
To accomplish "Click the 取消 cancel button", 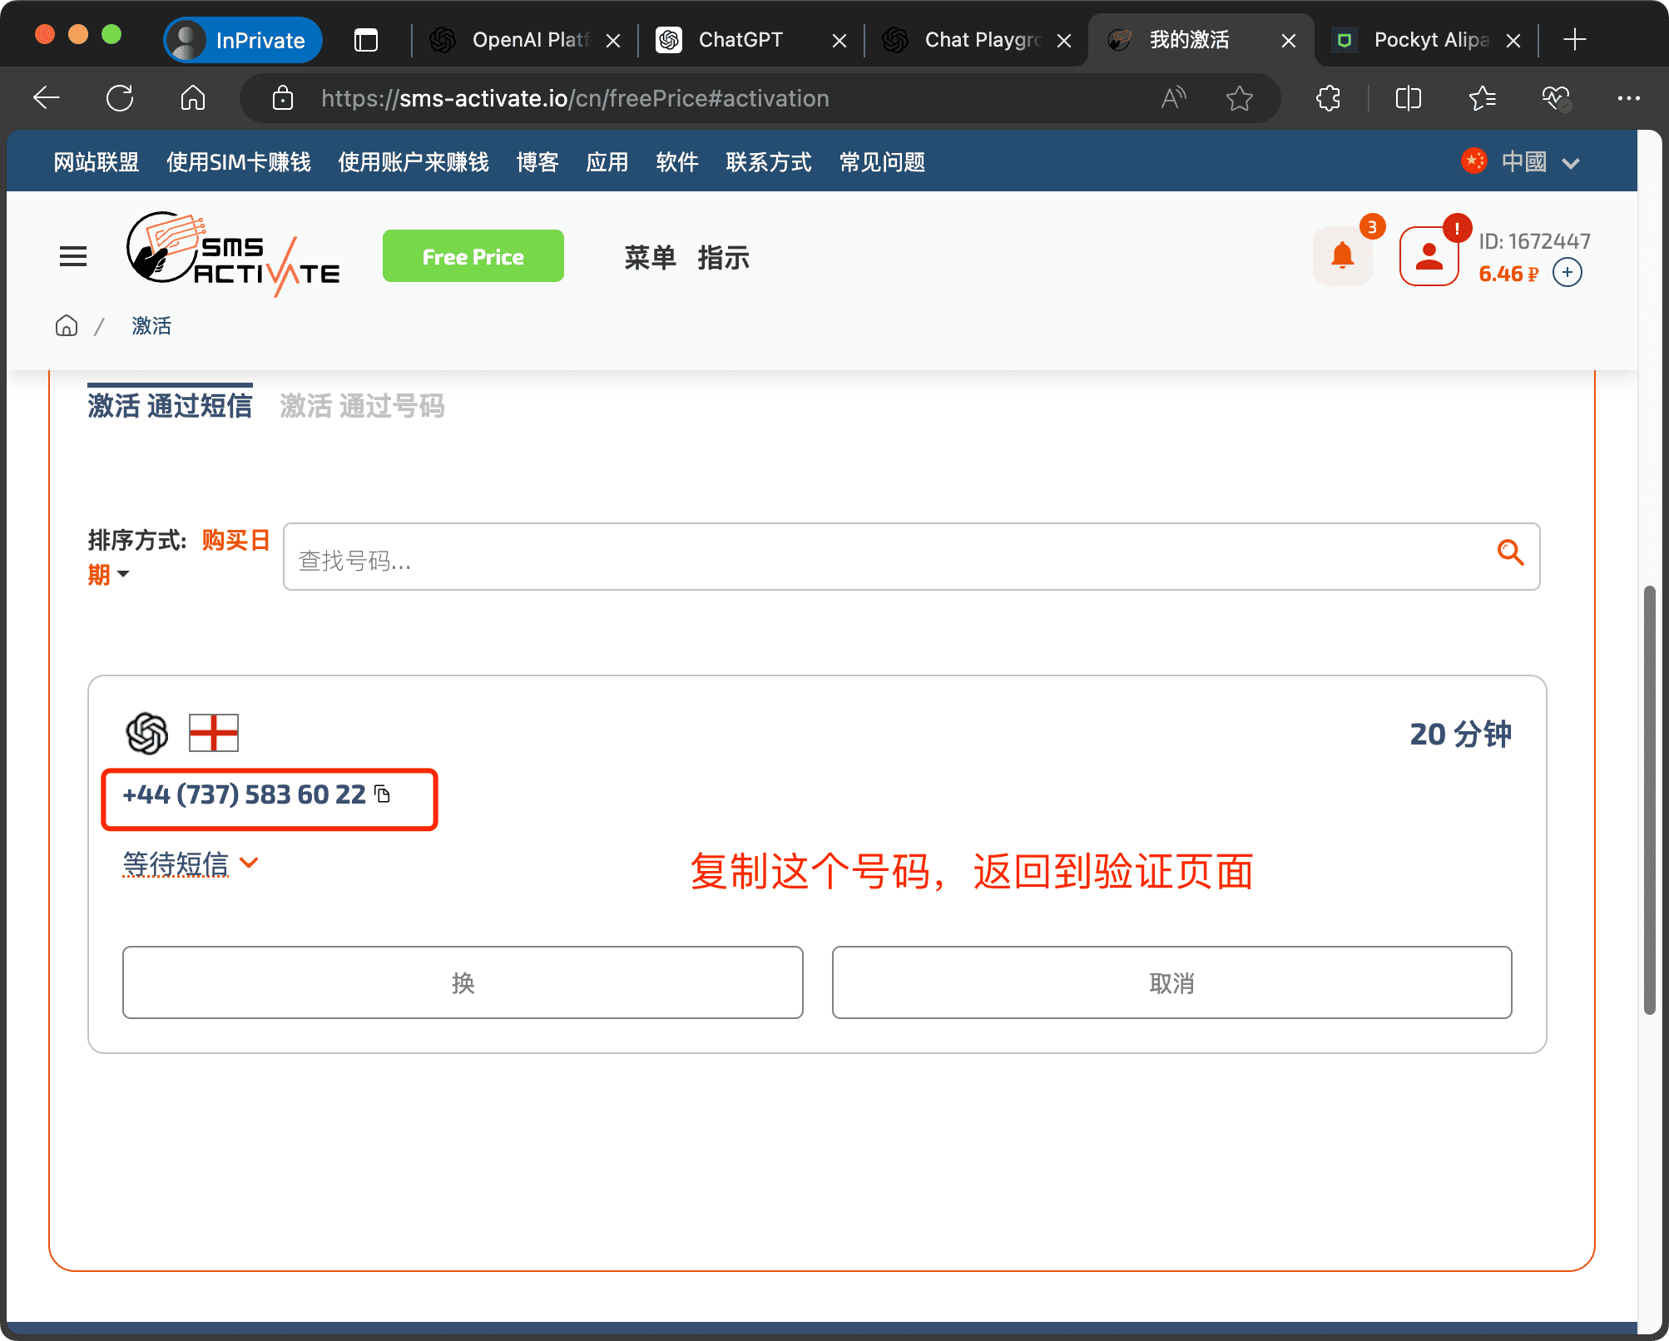I will click(x=1171, y=982).
